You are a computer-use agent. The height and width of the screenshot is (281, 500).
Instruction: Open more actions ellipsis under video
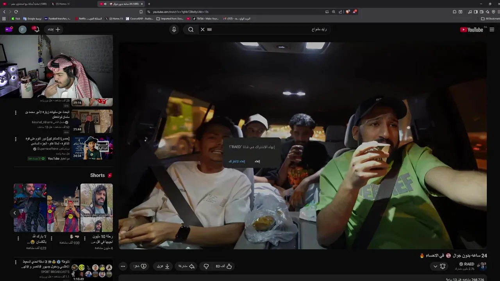[x=123, y=266]
